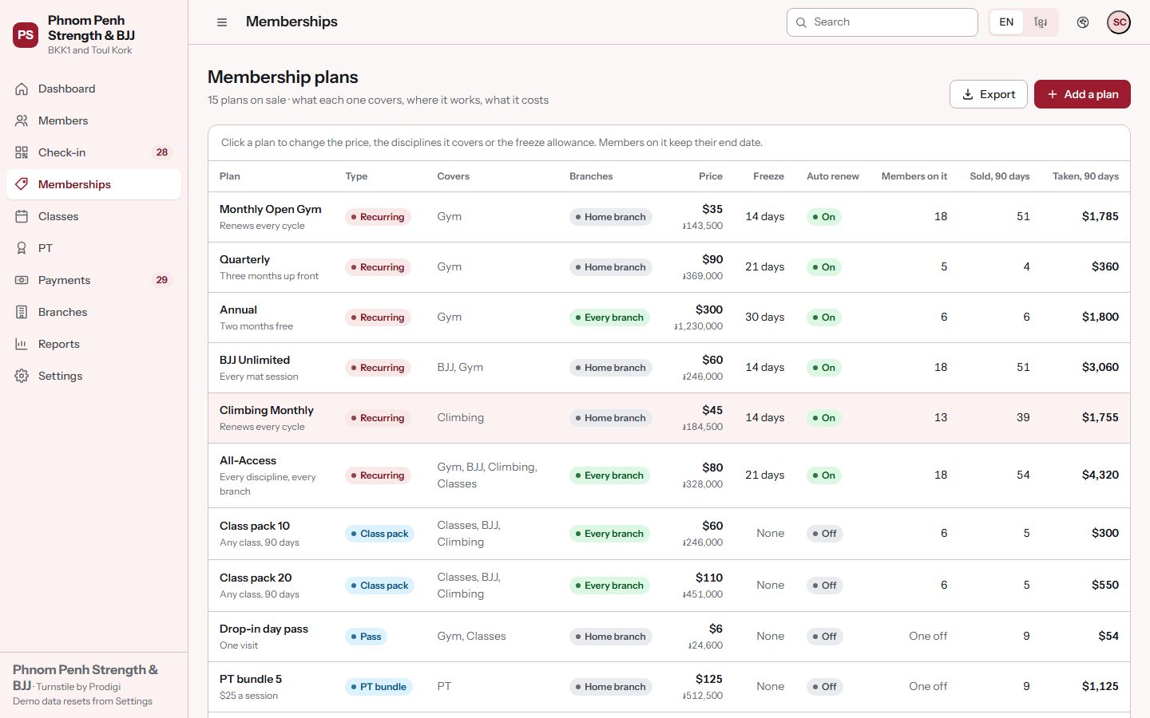Click the Export button
The image size is (1150, 718).
[x=988, y=94]
